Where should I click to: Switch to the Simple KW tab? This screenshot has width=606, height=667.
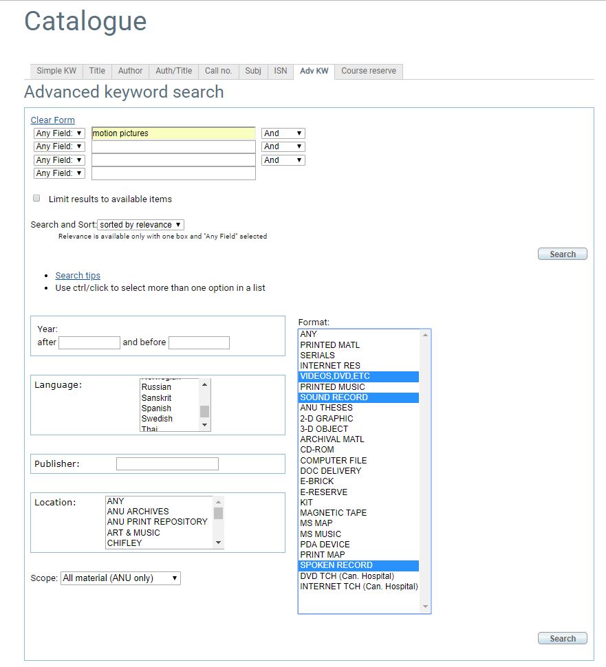pyautogui.click(x=56, y=71)
